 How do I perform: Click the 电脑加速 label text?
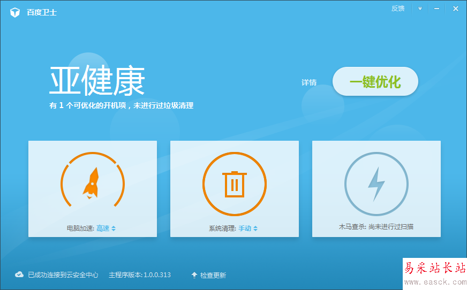[80, 228]
